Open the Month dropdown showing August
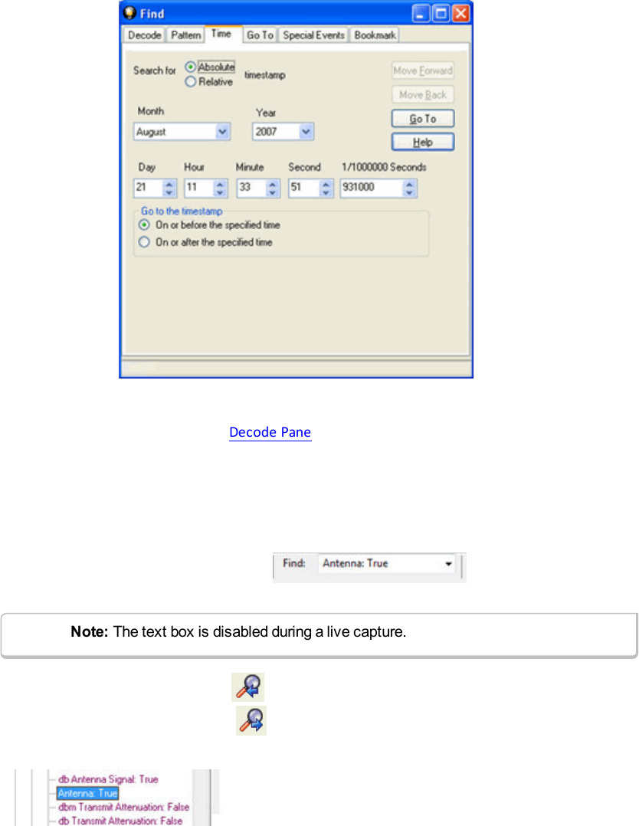The height and width of the screenshot is (826, 639). pyautogui.click(x=222, y=132)
